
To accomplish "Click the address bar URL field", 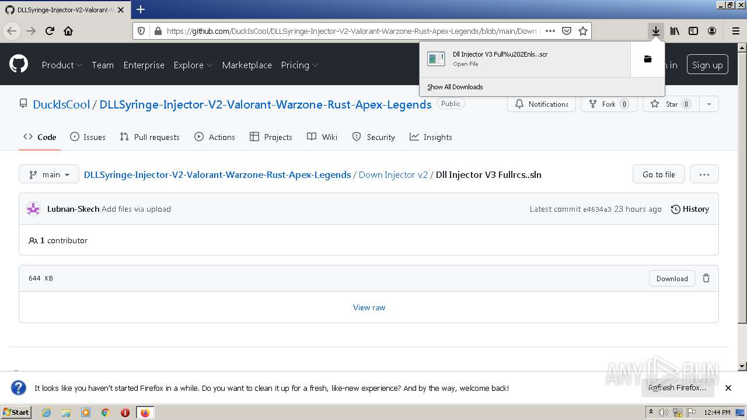I will 351,31.
